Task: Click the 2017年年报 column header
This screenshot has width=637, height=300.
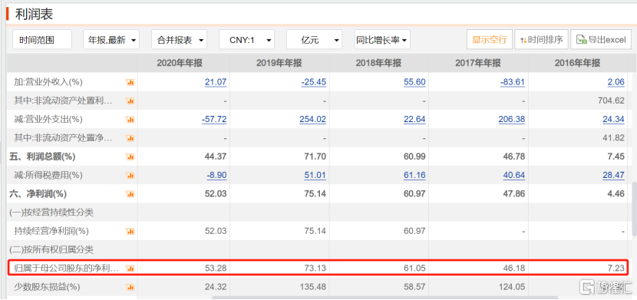Action: (x=478, y=64)
